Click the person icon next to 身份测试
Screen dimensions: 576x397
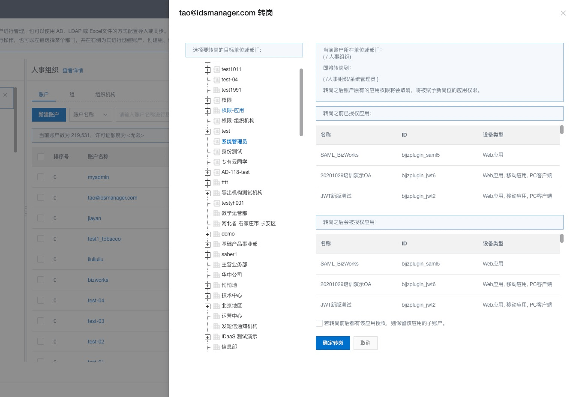click(217, 152)
